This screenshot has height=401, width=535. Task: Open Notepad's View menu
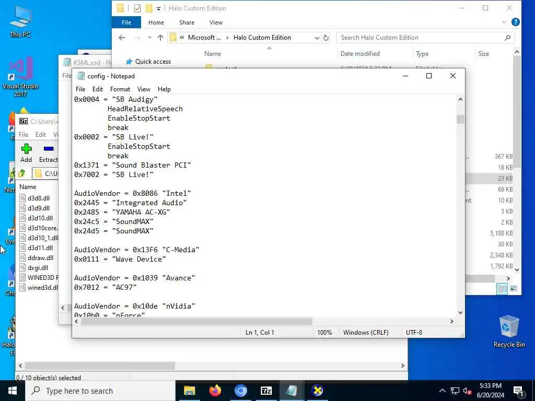[144, 89]
